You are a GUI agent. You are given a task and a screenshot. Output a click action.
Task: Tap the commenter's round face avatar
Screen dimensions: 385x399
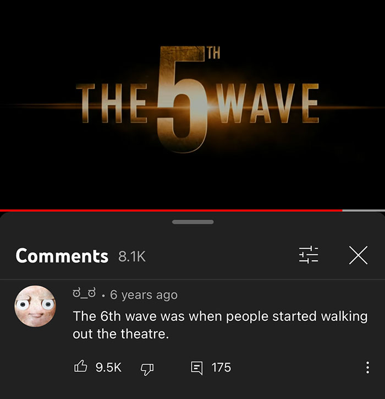(35, 306)
